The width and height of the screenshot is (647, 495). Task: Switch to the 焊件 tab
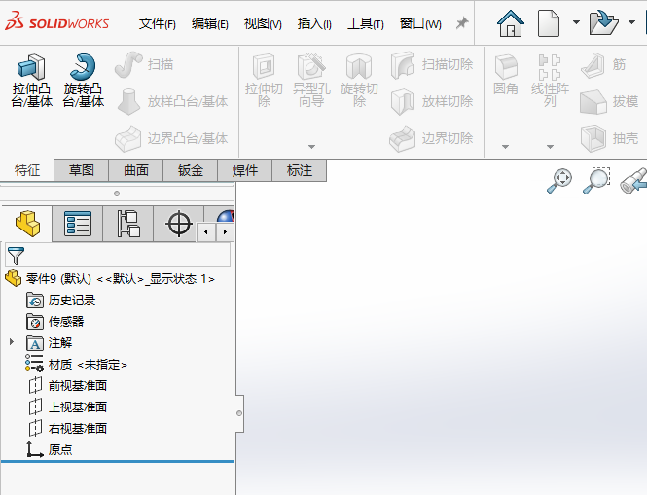(244, 170)
